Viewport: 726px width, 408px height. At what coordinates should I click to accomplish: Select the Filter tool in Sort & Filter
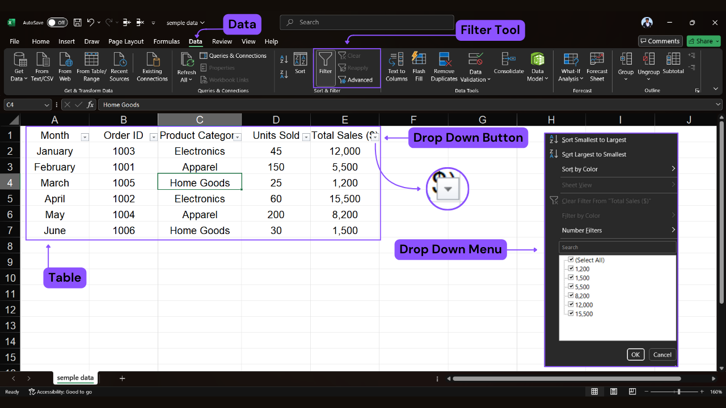(x=325, y=67)
